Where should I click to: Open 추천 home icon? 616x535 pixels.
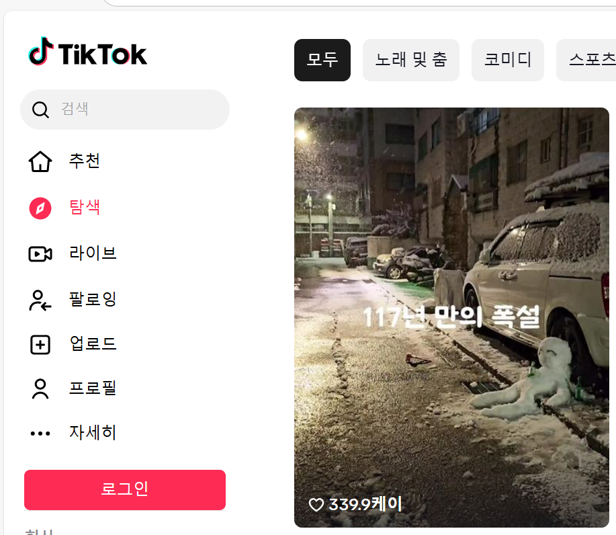40,161
